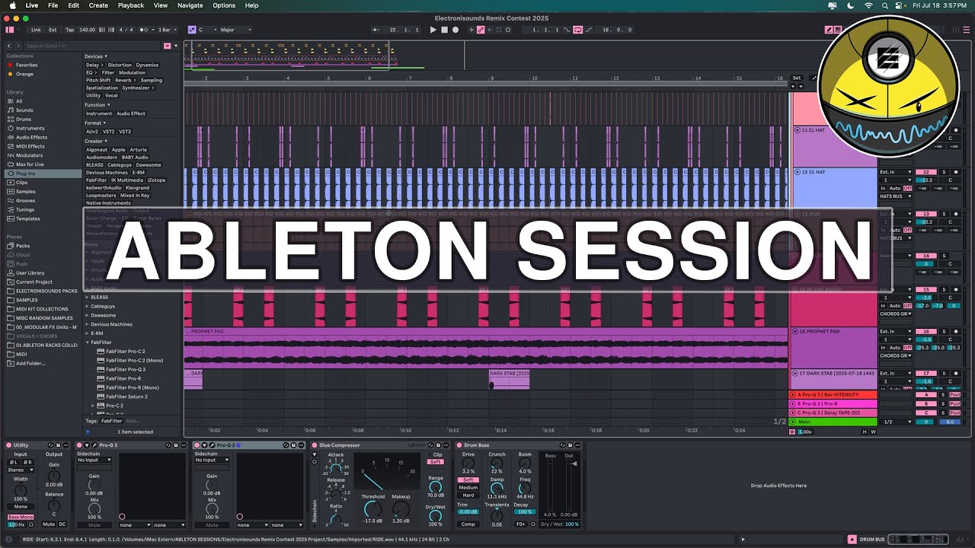The height and width of the screenshot is (548, 975).
Task: Select the VST3 format tag
Action: [125, 132]
